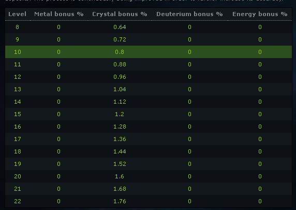Select the crystal bonus value 1.6
Screen dimensions: 296x210
click(120, 176)
